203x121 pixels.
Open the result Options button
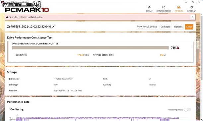tap(178, 27)
